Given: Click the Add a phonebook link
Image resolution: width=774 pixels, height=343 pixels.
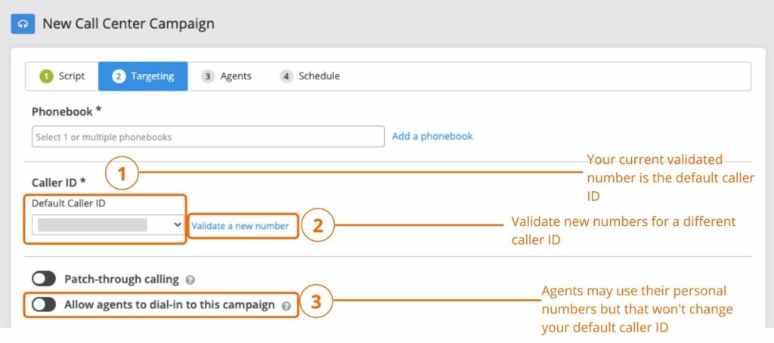Looking at the screenshot, I should pyautogui.click(x=432, y=136).
